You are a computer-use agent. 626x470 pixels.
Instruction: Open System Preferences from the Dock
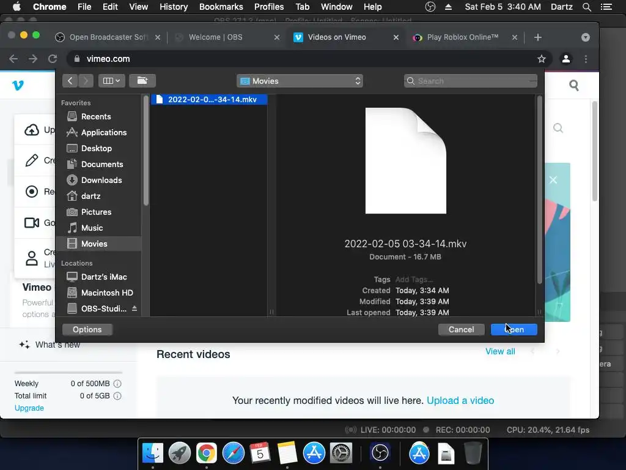click(341, 453)
